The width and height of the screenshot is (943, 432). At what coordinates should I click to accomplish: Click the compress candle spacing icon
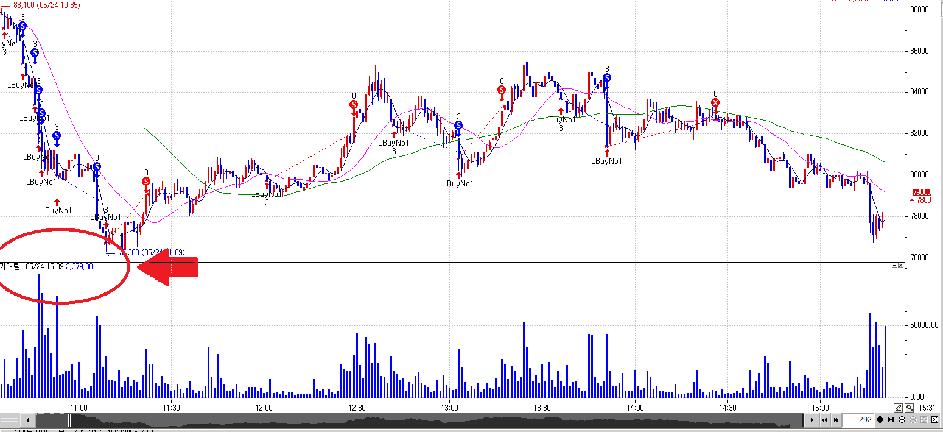891,420
